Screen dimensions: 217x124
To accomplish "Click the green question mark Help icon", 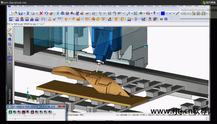I will point(161,19).
